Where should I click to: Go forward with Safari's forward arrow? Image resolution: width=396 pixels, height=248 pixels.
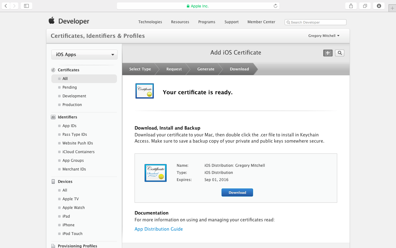pos(14,6)
